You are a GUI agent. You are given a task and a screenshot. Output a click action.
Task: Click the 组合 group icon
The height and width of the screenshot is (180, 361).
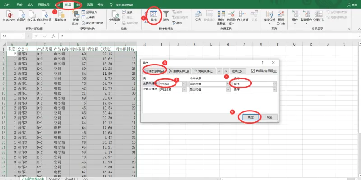click(x=295, y=17)
